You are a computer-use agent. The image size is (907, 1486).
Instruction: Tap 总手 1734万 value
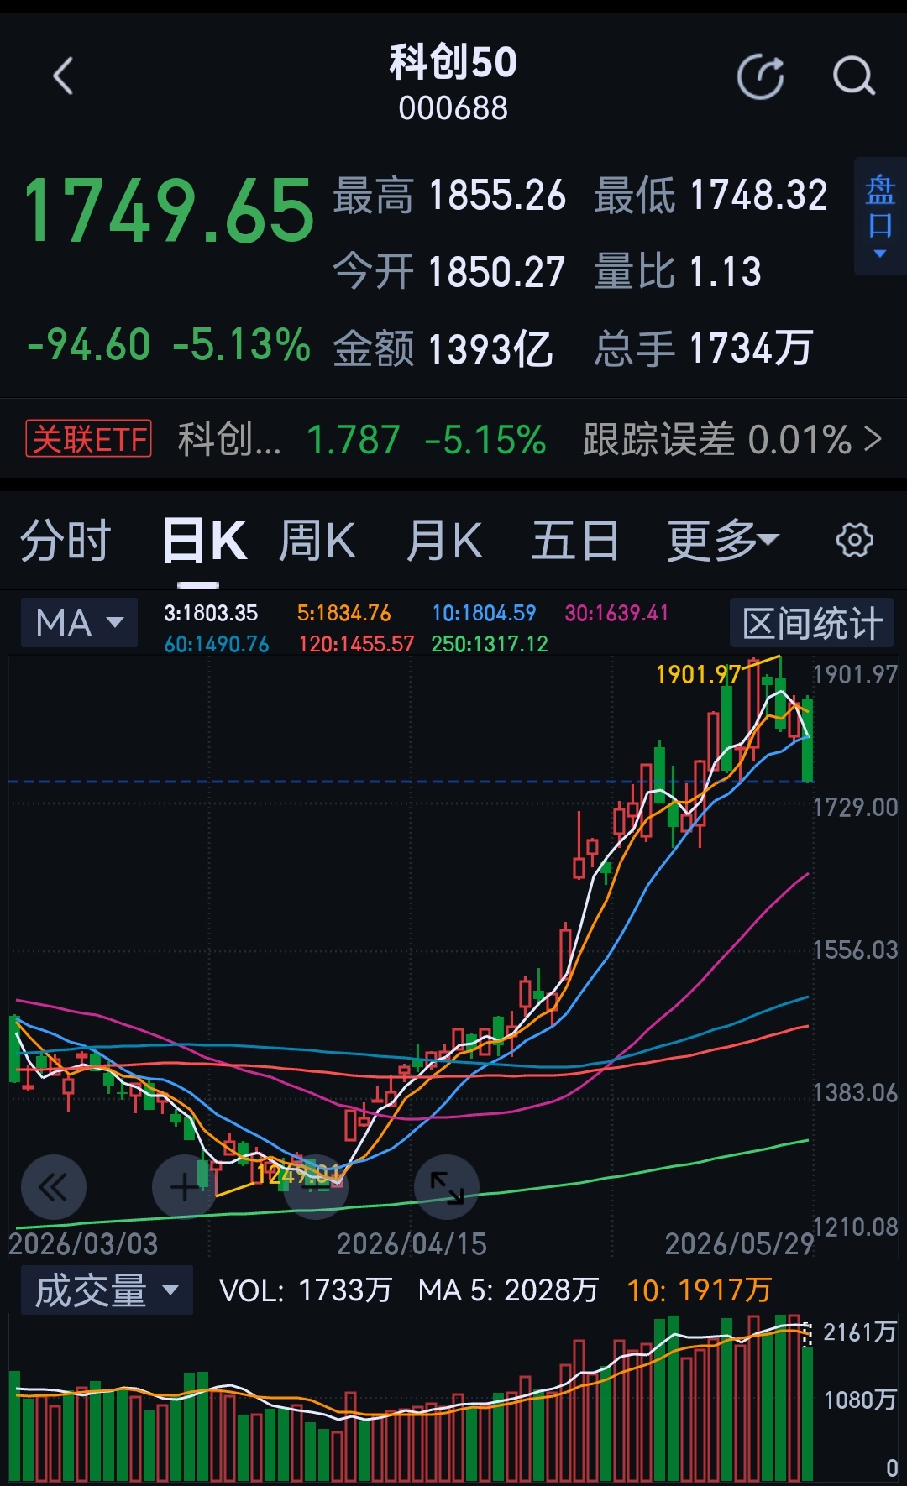752,348
